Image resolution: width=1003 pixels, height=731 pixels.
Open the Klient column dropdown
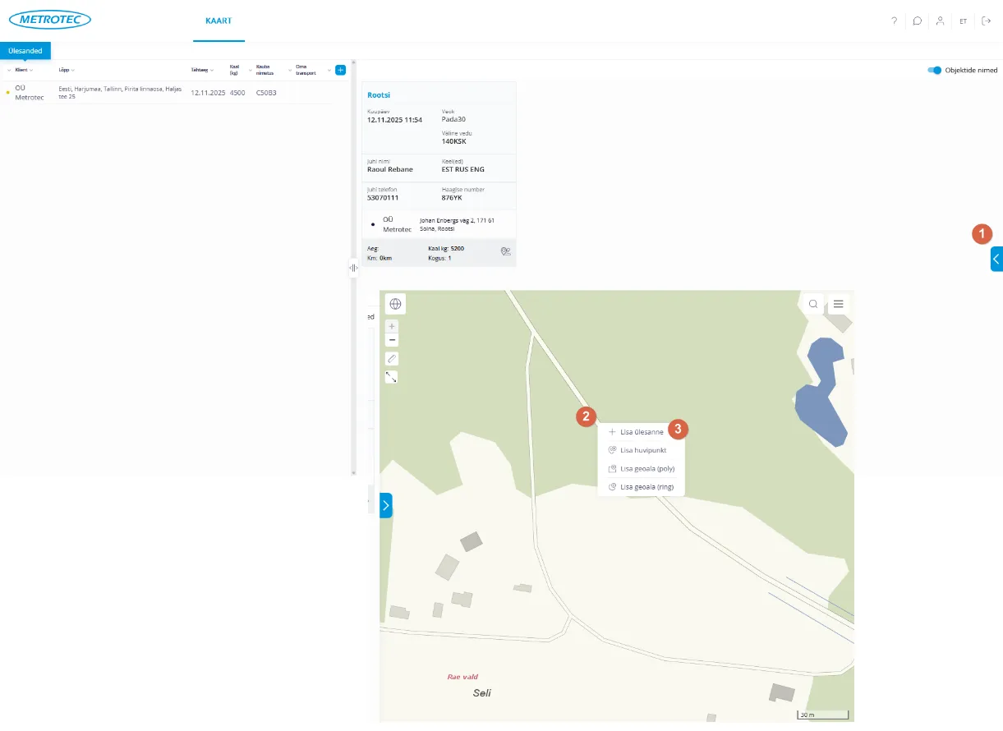pyautogui.click(x=31, y=71)
